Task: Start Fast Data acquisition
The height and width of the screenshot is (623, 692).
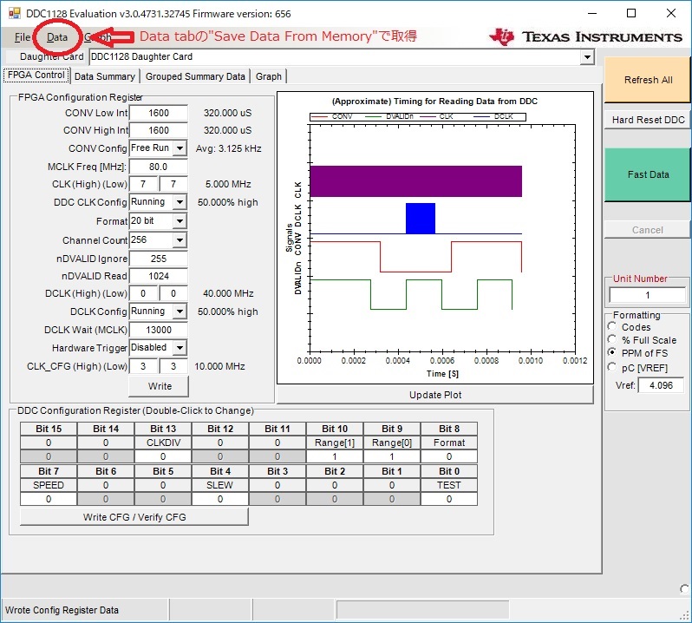Action: coord(648,174)
